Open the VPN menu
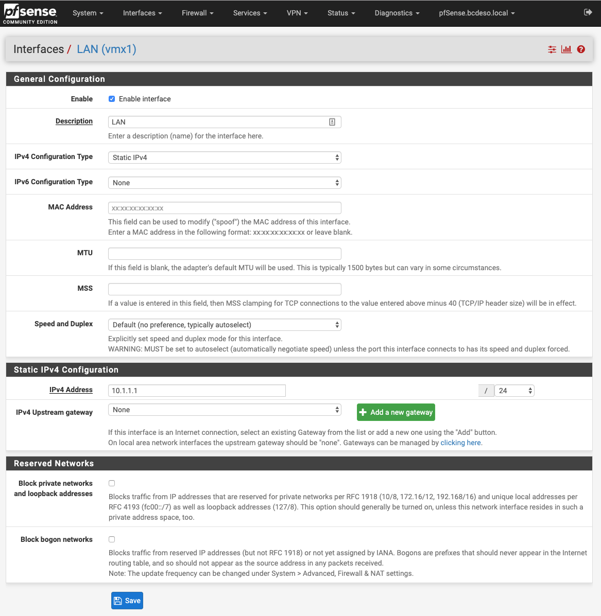 pos(297,13)
